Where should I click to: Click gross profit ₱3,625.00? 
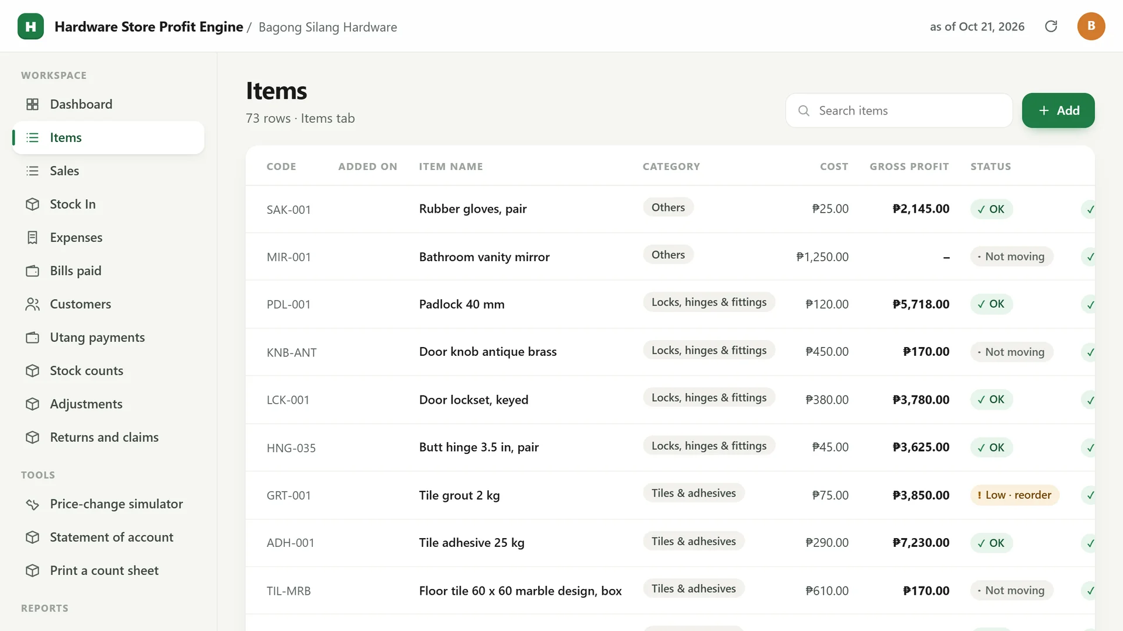(x=921, y=447)
